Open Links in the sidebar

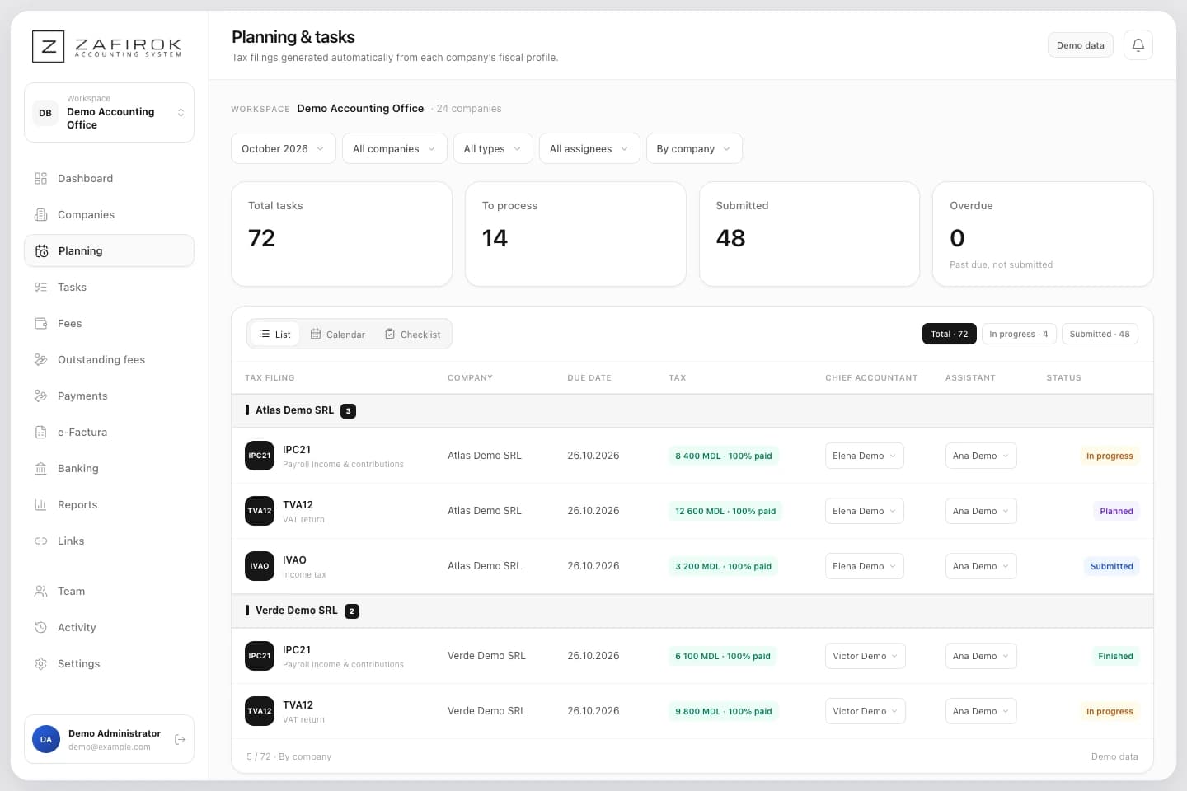point(110,541)
